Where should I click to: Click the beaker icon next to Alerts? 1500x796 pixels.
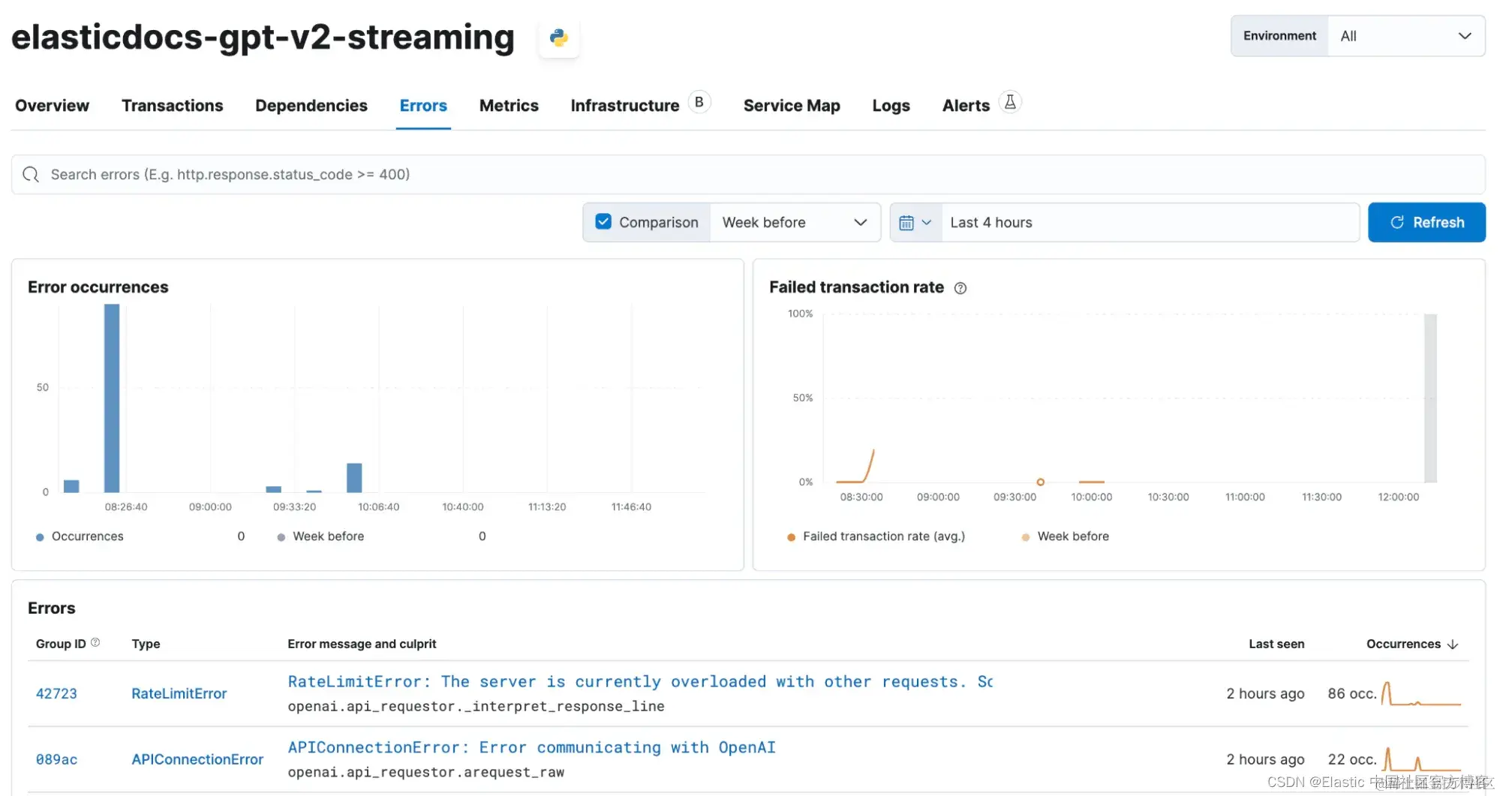pos(1010,102)
